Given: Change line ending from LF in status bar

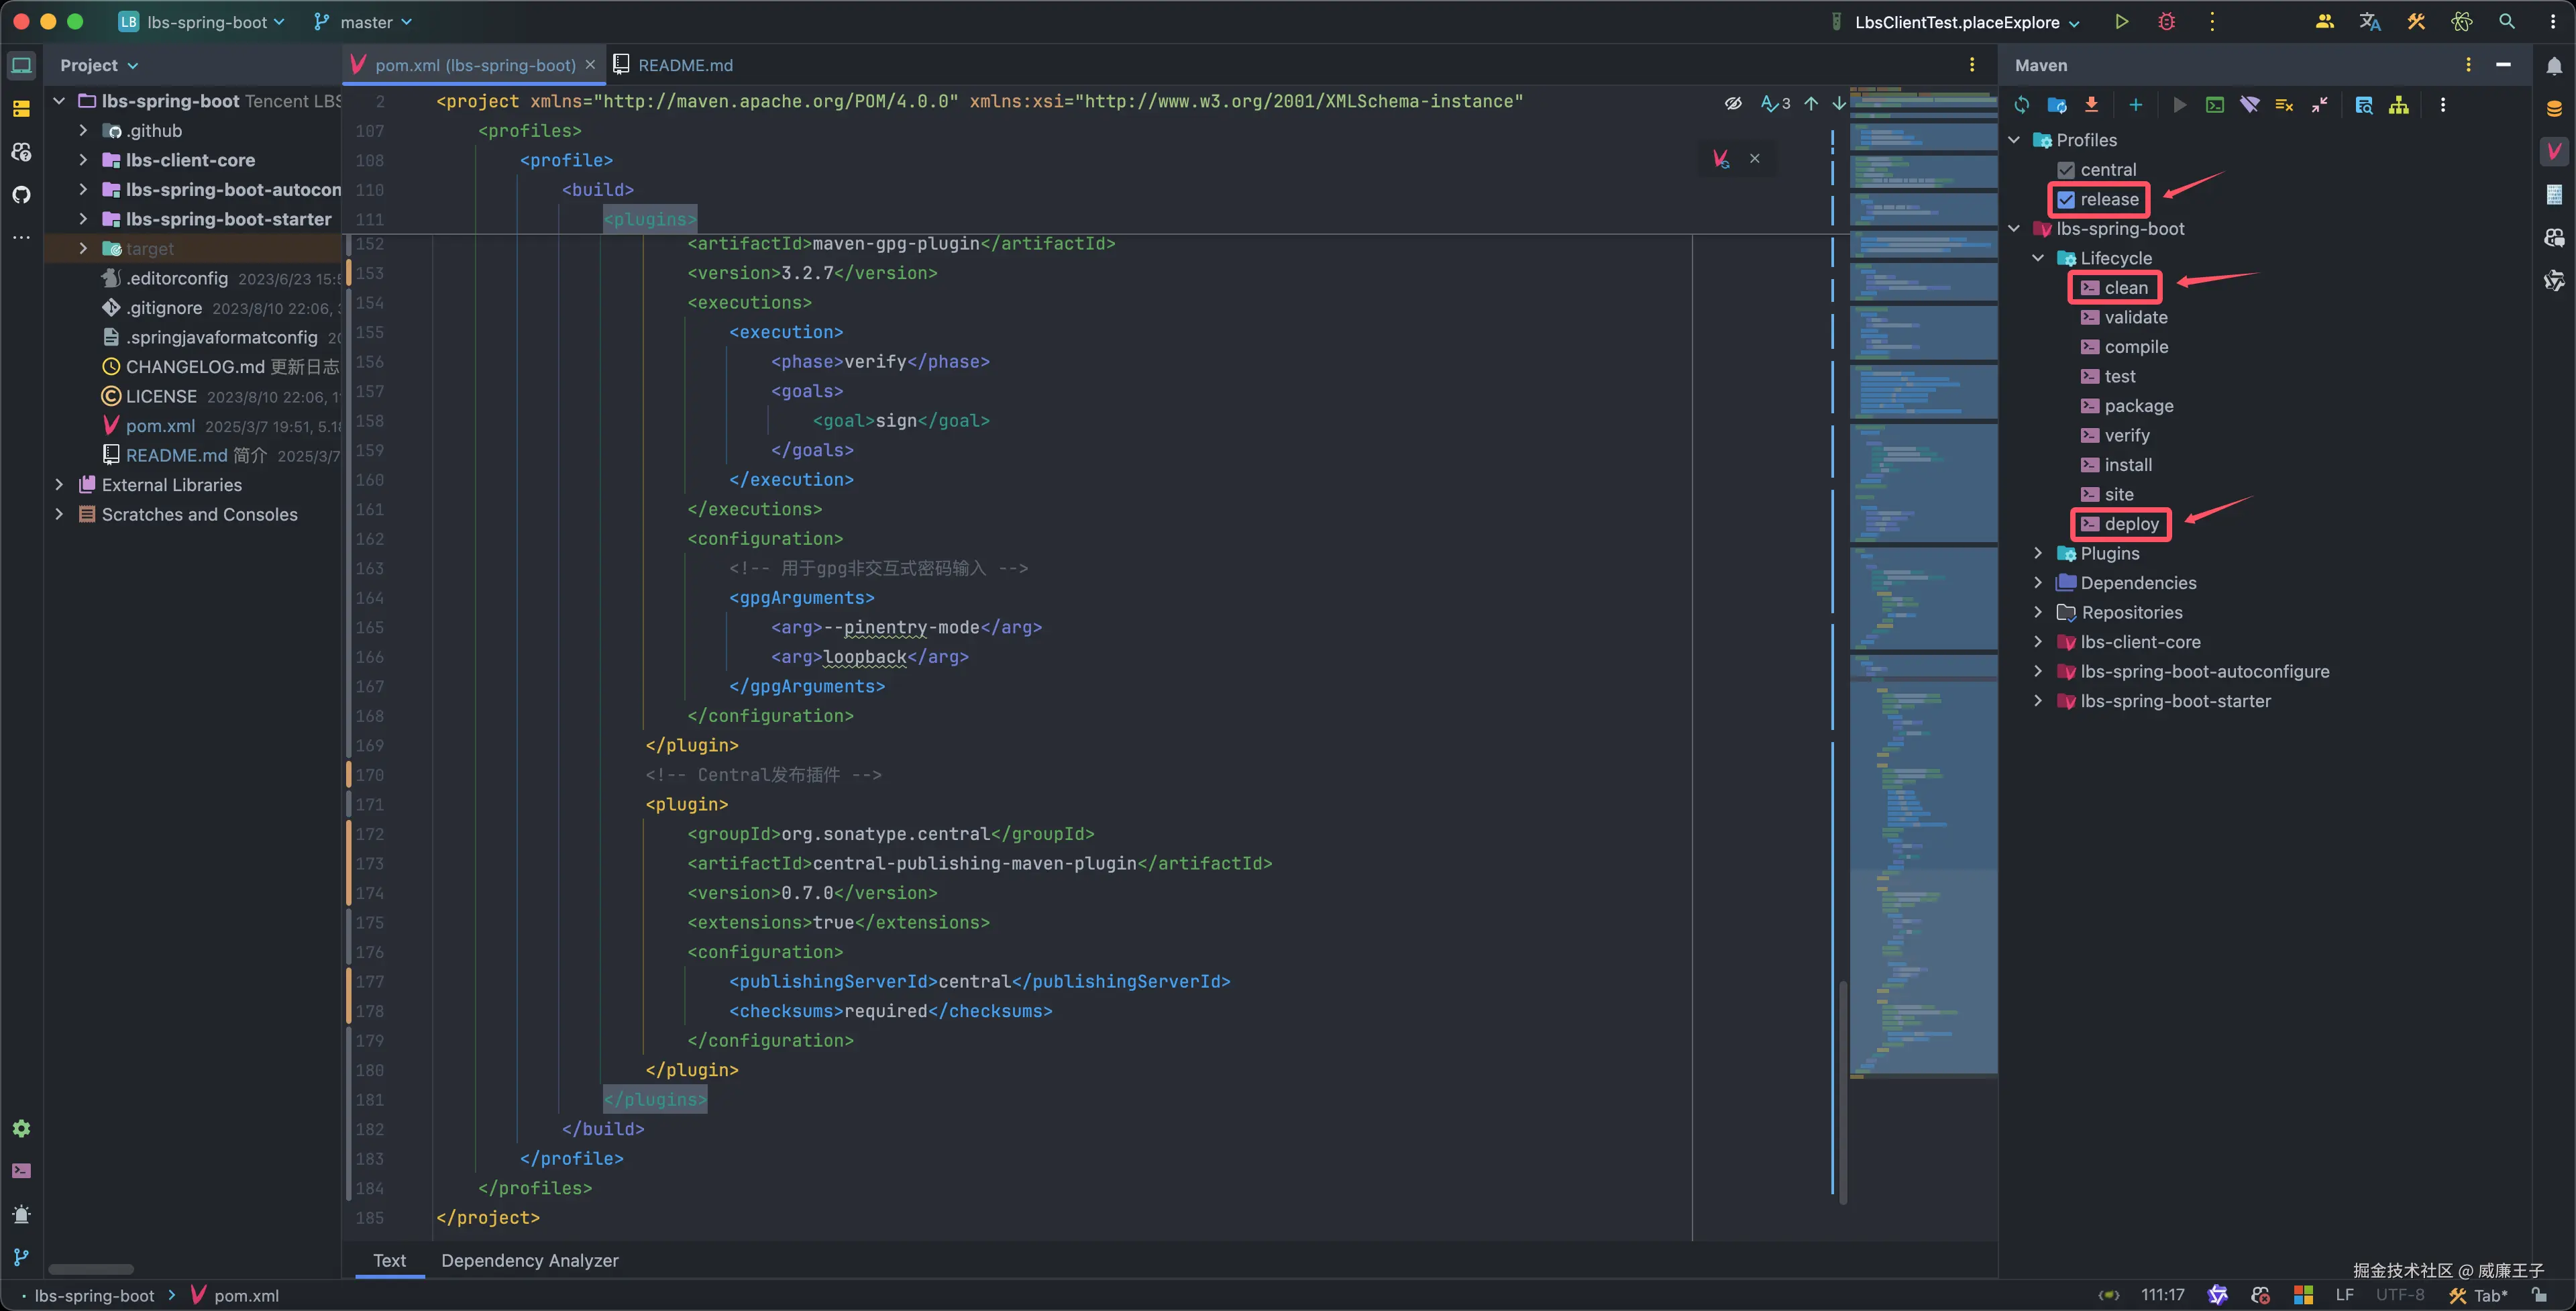Looking at the screenshot, I should [x=2345, y=1294].
